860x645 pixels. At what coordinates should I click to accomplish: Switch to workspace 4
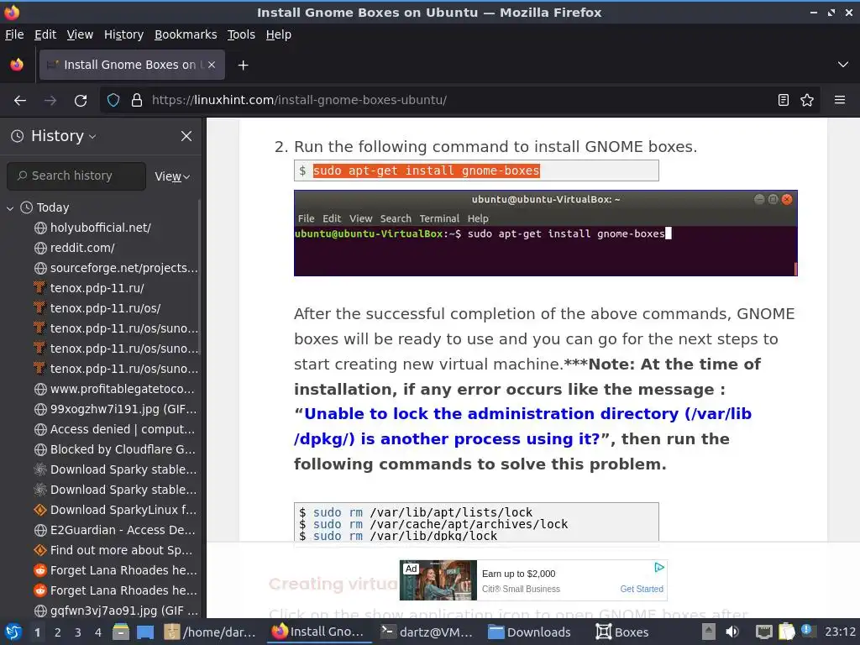(98, 633)
